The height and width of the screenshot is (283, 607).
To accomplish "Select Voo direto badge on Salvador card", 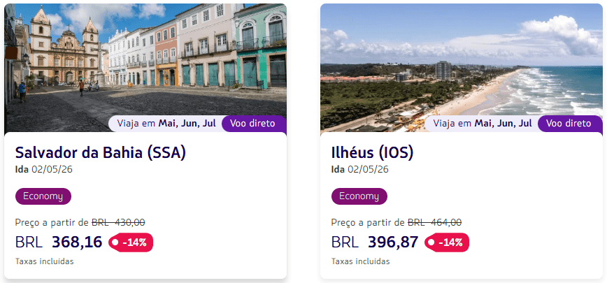I will 253,124.
